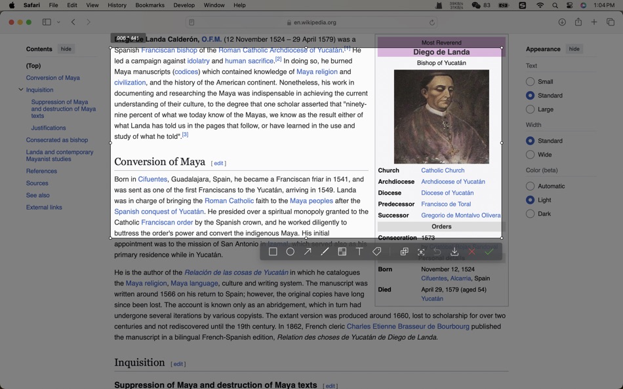This screenshot has height=389, width=623.
Task: Cancel the screenshot with red X
Action: point(472,251)
